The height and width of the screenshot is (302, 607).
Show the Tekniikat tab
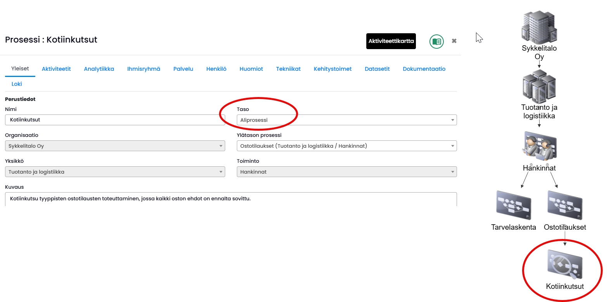pyautogui.click(x=288, y=69)
